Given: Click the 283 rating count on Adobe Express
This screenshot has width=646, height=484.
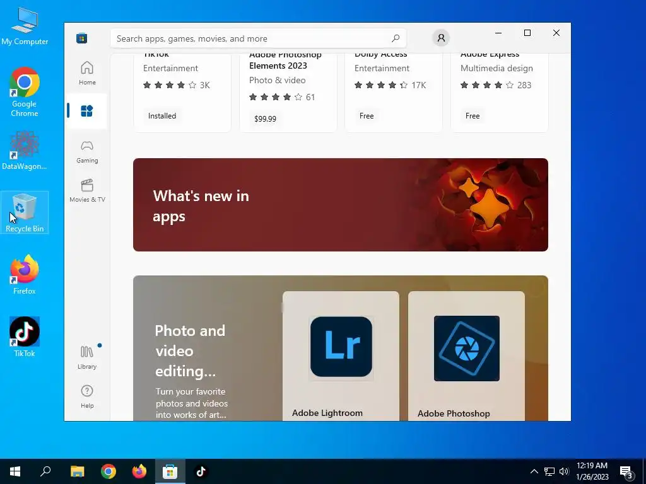Looking at the screenshot, I should pyautogui.click(x=524, y=85).
